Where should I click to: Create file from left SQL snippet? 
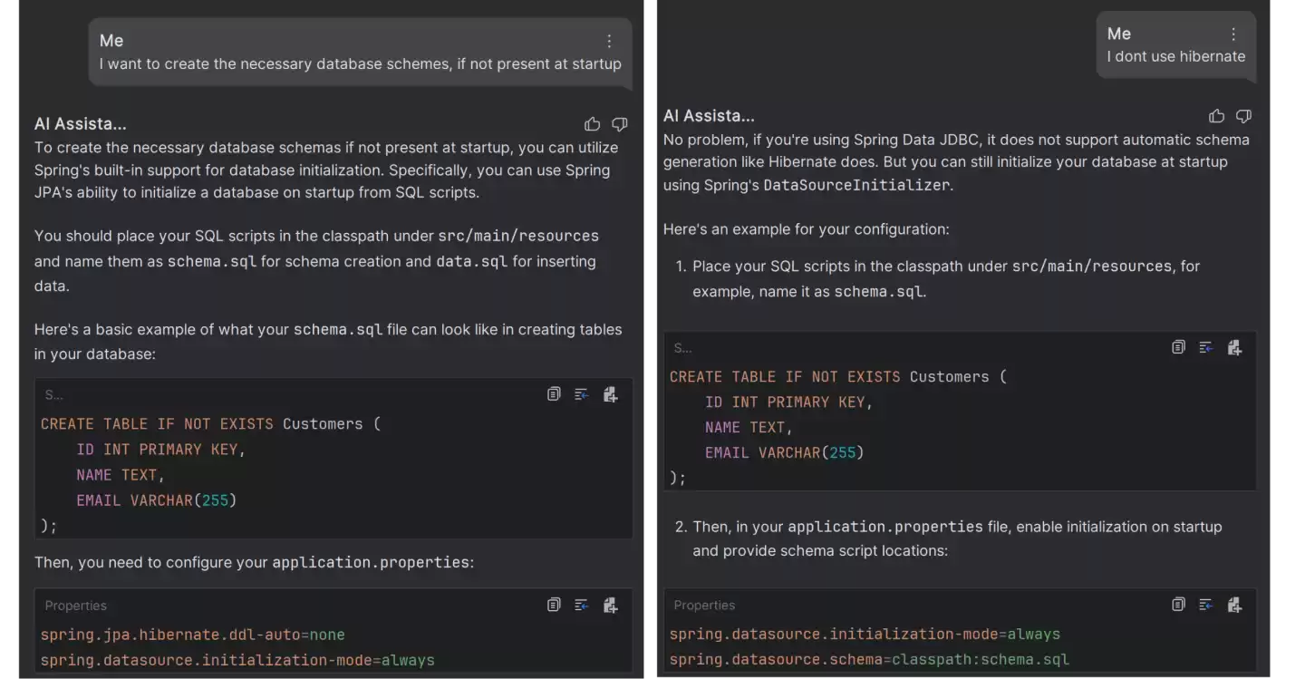point(610,394)
